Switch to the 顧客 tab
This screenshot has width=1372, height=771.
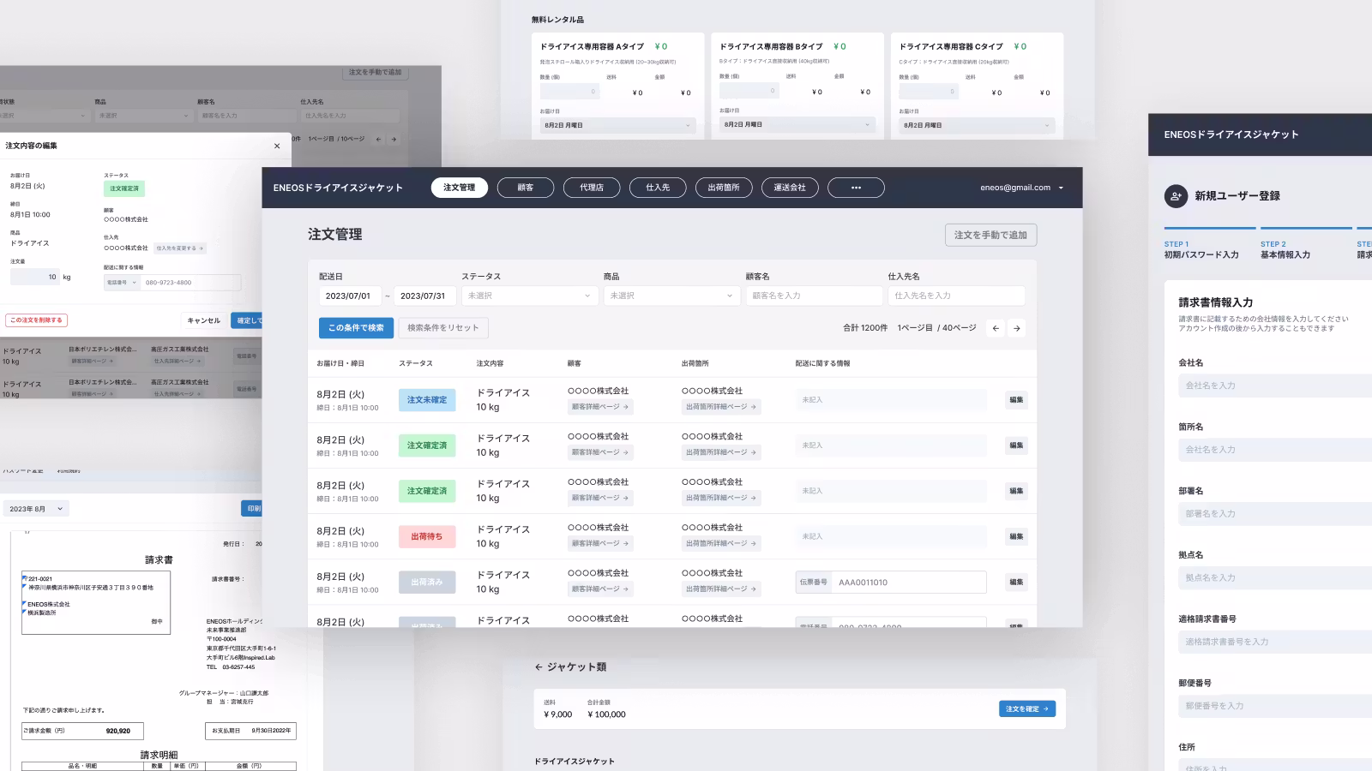pyautogui.click(x=526, y=188)
